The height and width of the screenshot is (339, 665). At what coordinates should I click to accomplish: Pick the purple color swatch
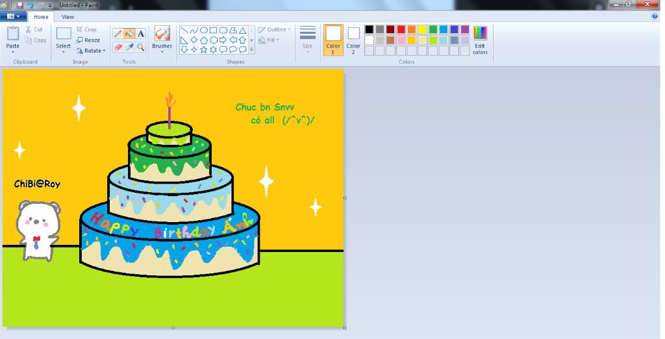[465, 29]
